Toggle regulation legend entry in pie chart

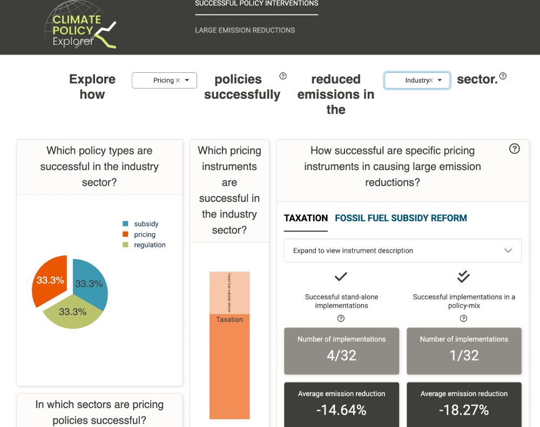coord(144,245)
